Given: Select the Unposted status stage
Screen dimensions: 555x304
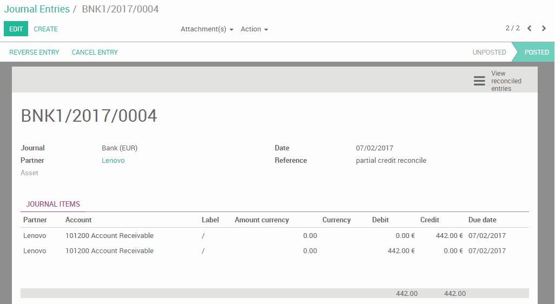Looking at the screenshot, I should point(489,52).
